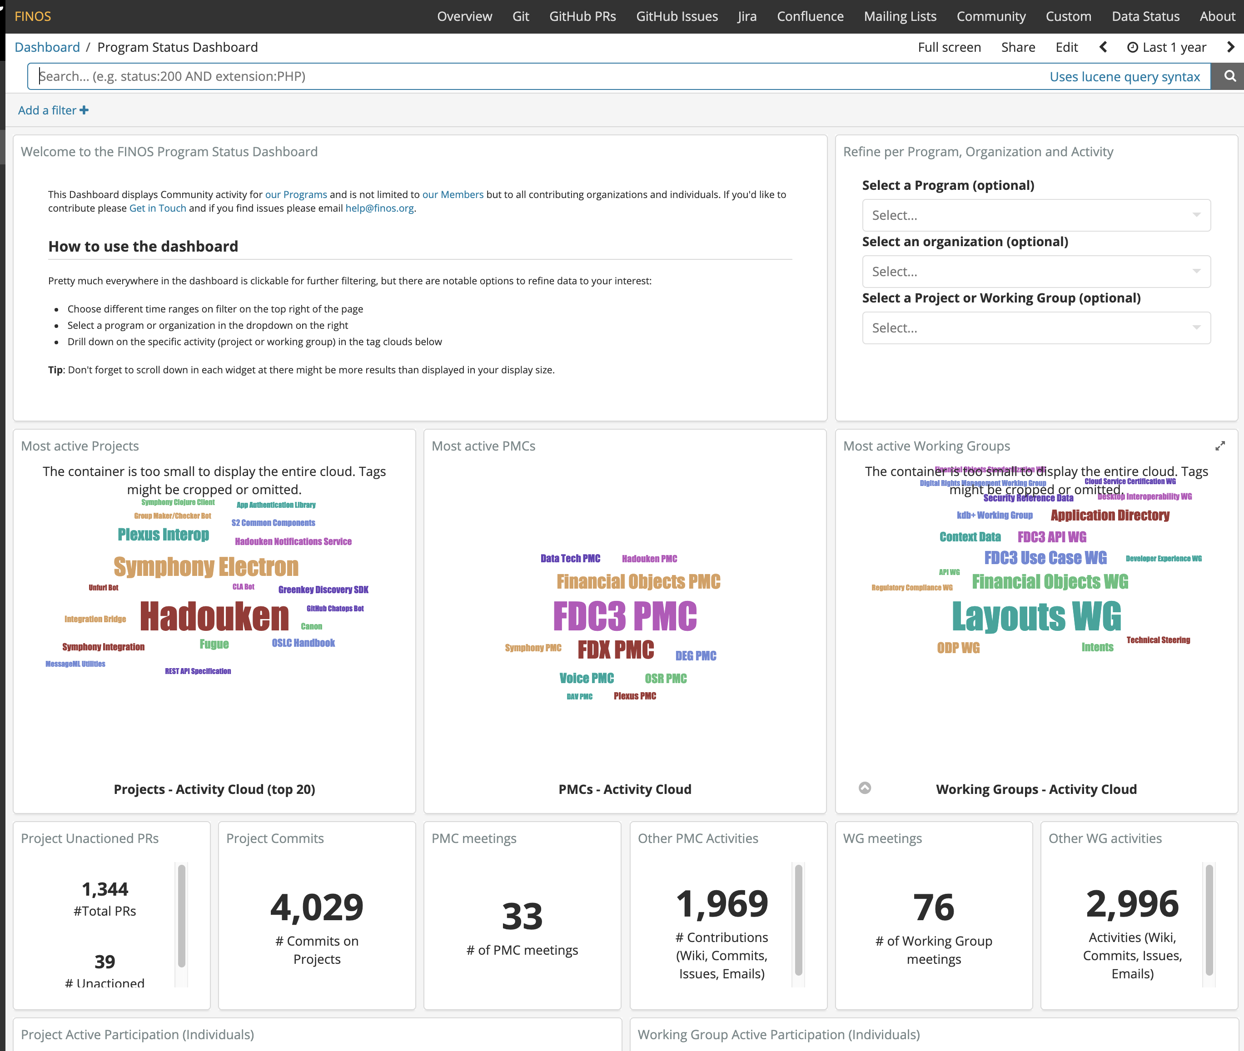Click the Project Unactioned PRs scrollbar
The image size is (1244, 1051).
point(181,915)
